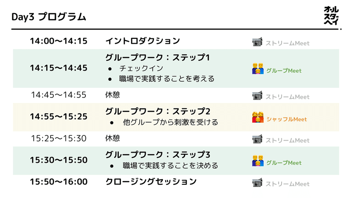This screenshot has height=198, width=352.
Task: Click the オールスターヘイ logo
Action: (x=331, y=15)
